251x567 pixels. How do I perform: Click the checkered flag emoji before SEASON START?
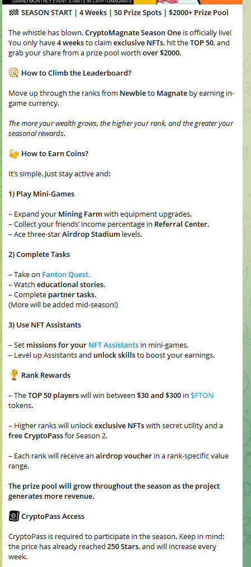coord(13,13)
